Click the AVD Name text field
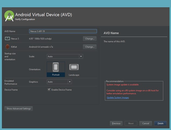Image resolution: width=171 pixels, height=130 pixels. (x=63, y=31)
